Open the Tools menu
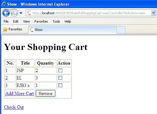This screenshot has width=157, height=114. click(x=56, y=21)
